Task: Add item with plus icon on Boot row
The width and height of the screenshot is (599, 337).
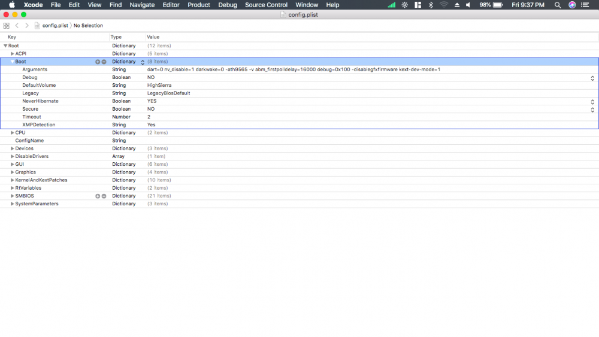Action: (x=98, y=62)
